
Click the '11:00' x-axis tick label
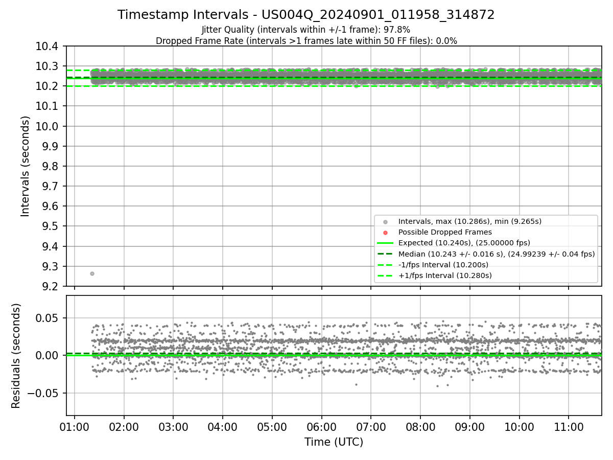point(569,427)
